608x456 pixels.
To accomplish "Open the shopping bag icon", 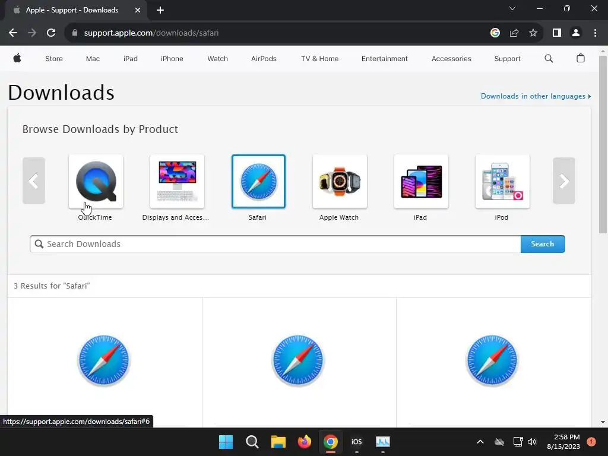I will (x=581, y=59).
